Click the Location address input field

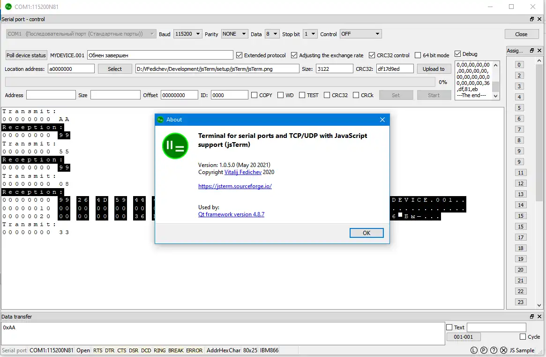pyautogui.click(x=71, y=69)
